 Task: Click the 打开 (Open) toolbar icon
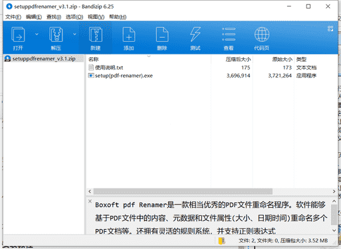(x=18, y=35)
